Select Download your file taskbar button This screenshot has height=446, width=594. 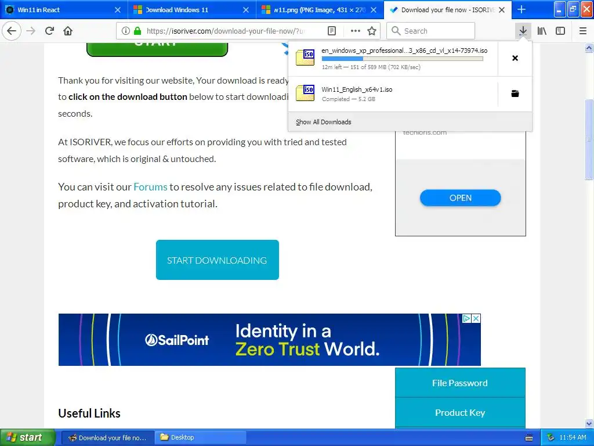tap(107, 438)
